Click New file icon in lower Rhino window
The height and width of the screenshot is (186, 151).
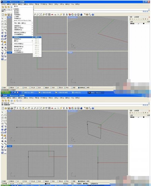pyautogui.click(x=3, y=108)
